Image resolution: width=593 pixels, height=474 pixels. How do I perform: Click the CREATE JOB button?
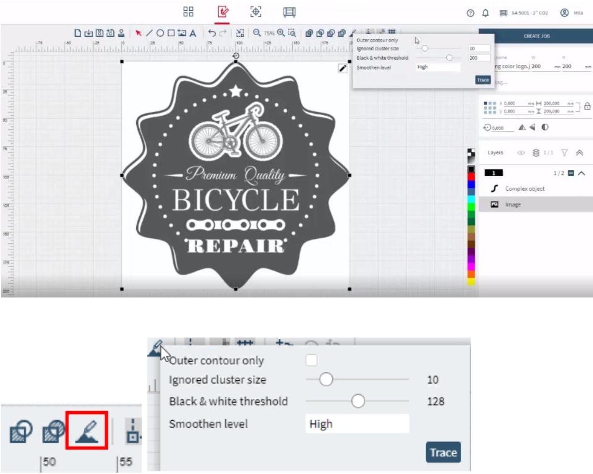click(536, 36)
